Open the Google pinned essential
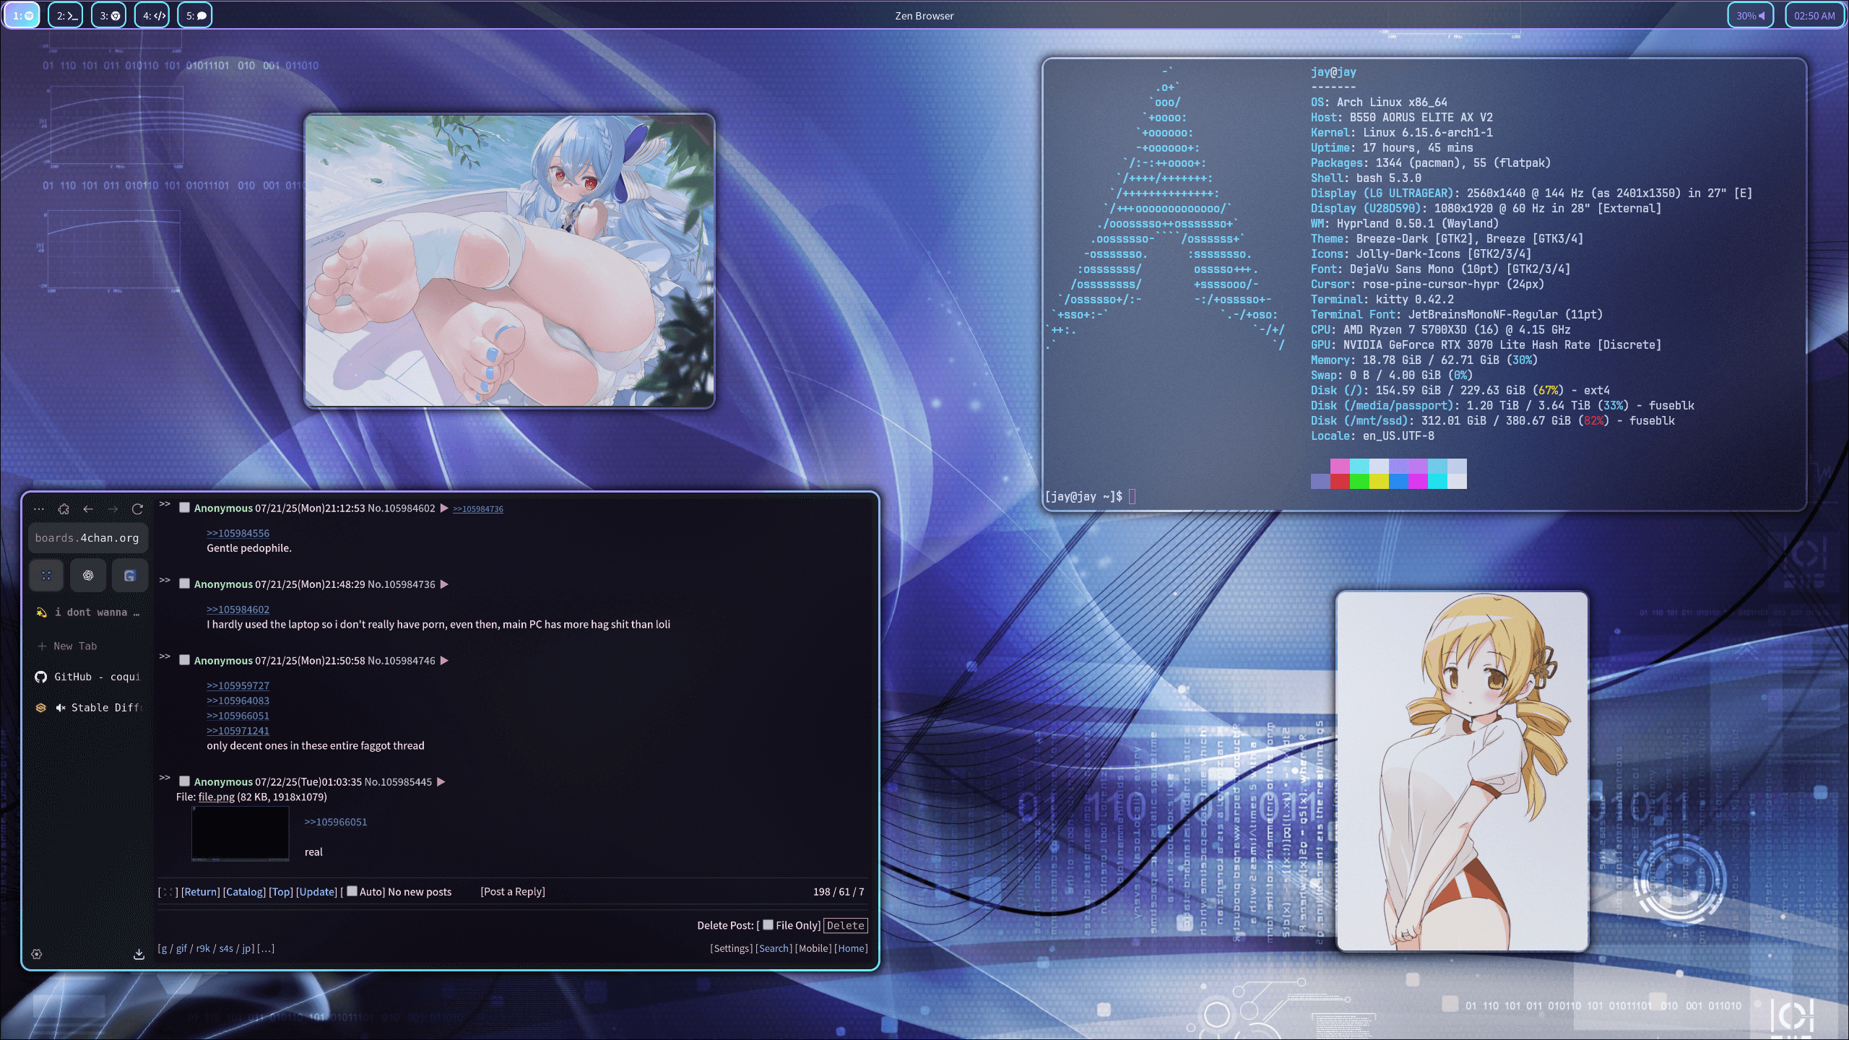Viewport: 1849px width, 1040px height. tap(130, 576)
